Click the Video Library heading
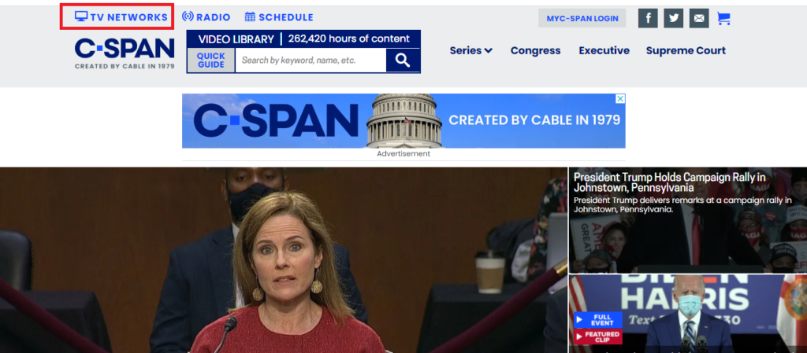This screenshot has width=807, height=353. [236, 39]
